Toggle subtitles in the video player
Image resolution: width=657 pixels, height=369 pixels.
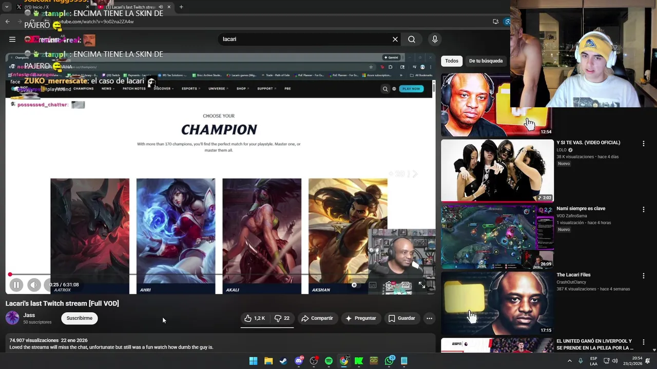373,285
